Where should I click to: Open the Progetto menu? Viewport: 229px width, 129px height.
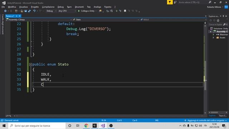tap(35, 7)
